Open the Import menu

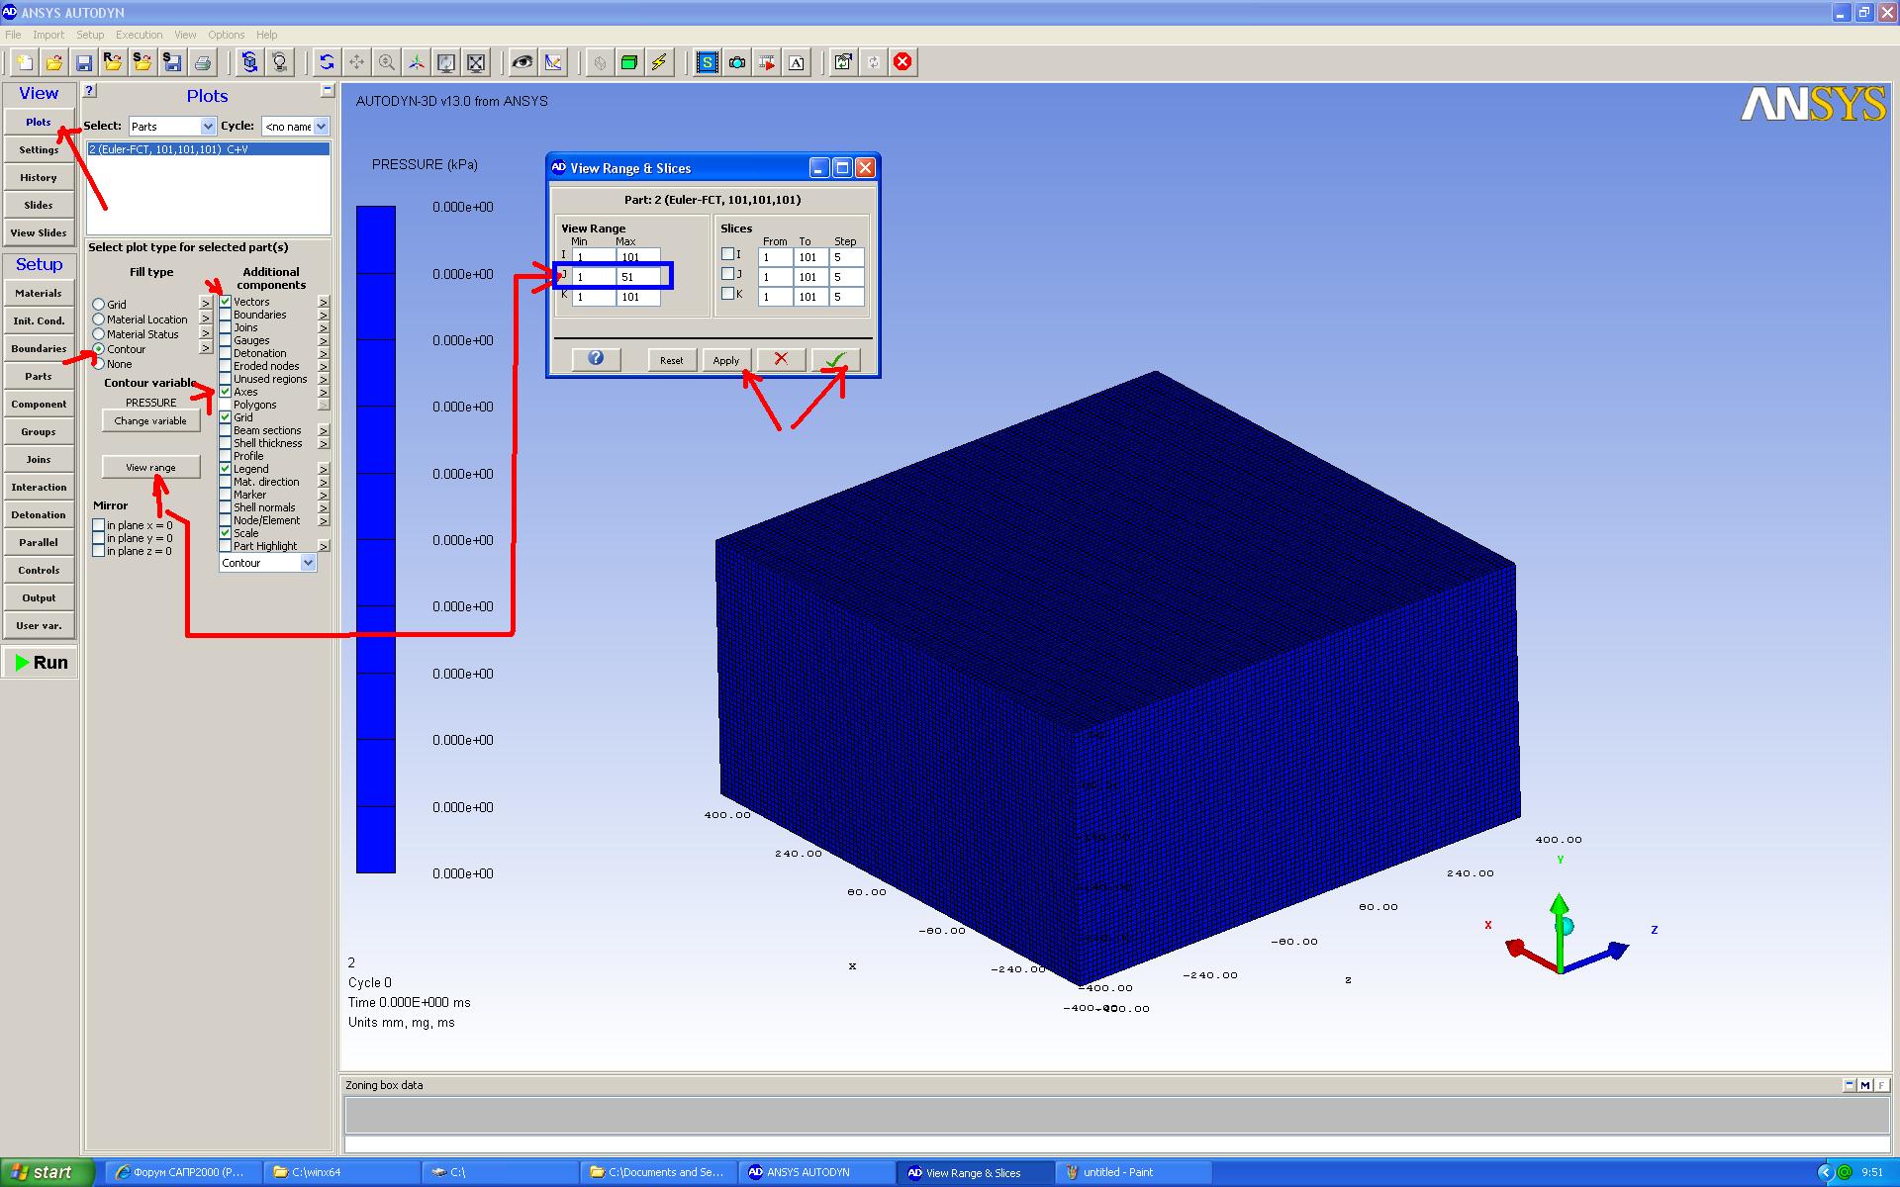click(x=48, y=35)
